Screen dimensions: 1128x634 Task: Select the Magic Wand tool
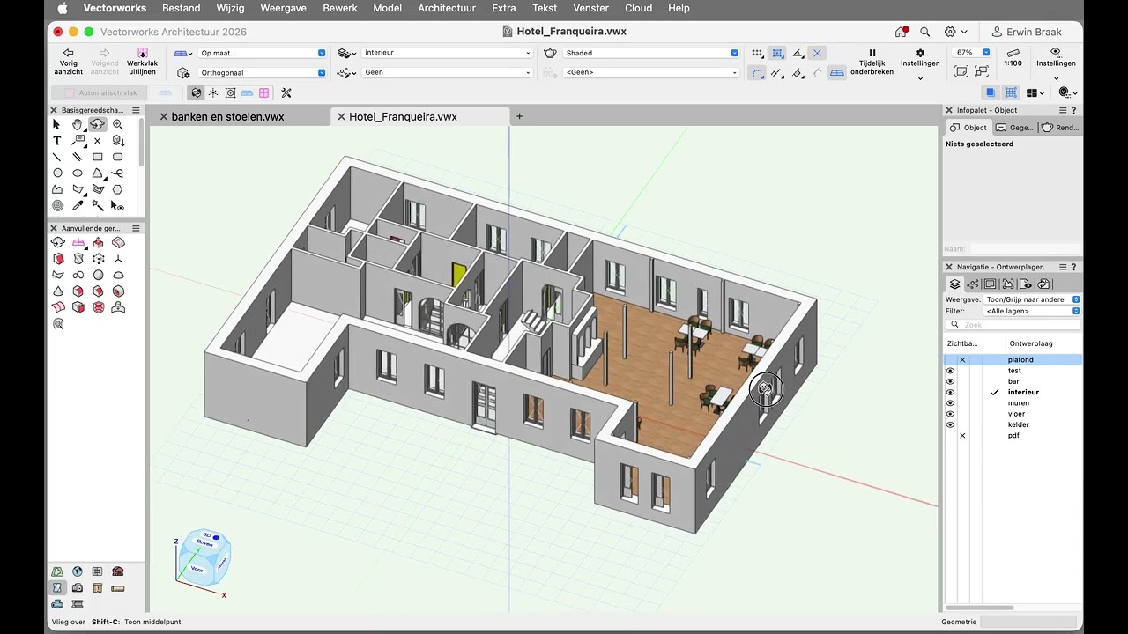coord(98,205)
